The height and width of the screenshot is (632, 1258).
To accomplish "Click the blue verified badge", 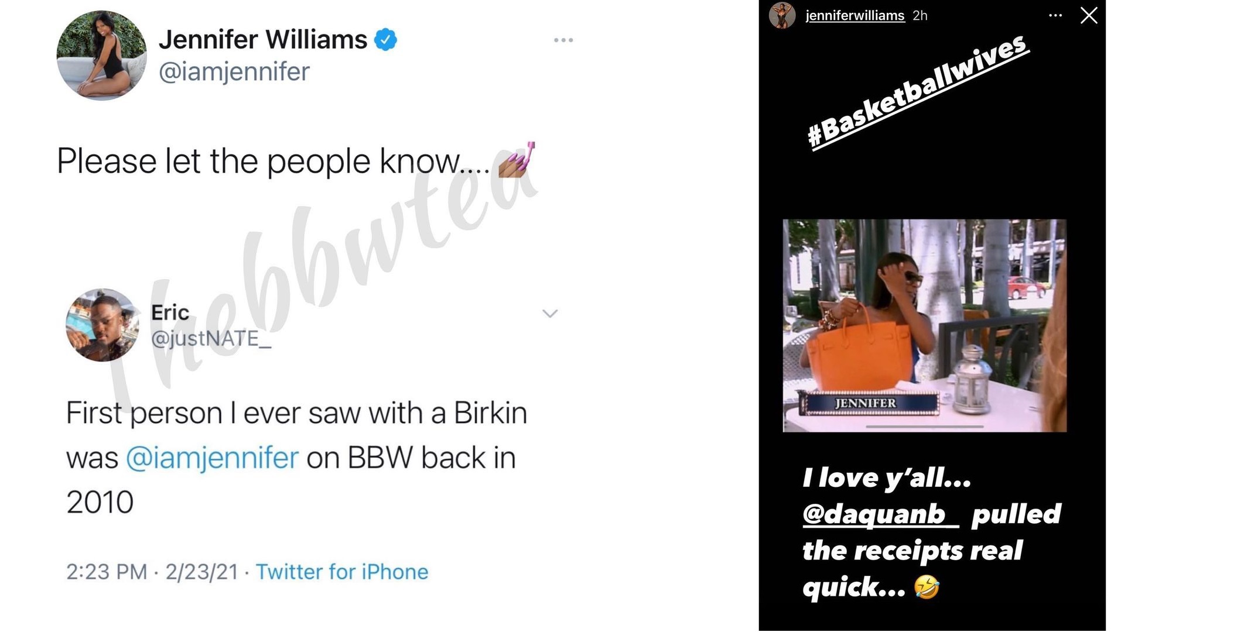I will point(385,40).
